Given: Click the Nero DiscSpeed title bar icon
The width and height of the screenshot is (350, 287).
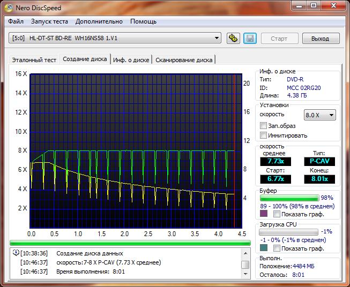Looking at the screenshot, I should 10,7.
